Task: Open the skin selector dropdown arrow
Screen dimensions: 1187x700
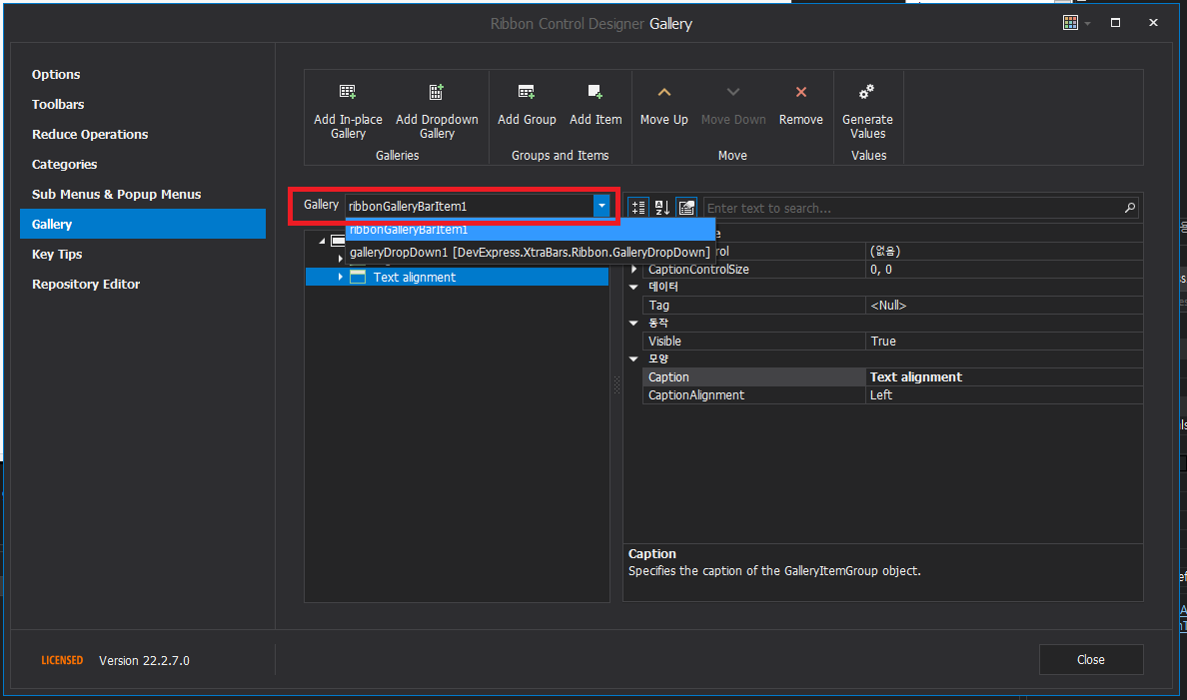Action: pos(1087,23)
